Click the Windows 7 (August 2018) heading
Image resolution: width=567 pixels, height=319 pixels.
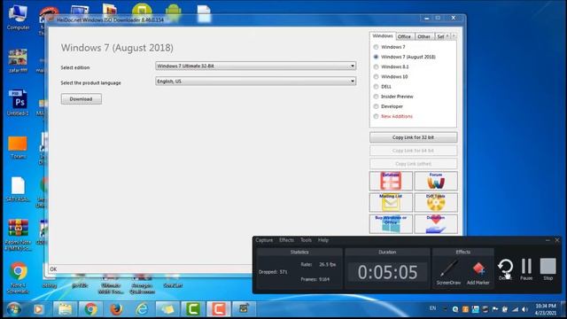(x=117, y=48)
